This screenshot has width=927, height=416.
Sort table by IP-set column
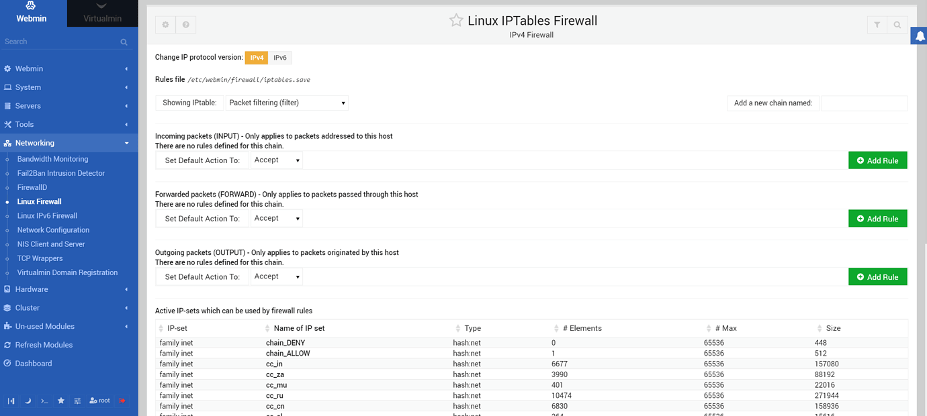click(177, 328)
